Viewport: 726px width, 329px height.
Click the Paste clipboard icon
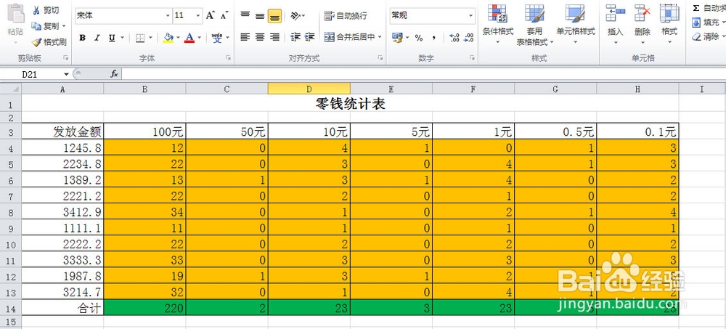(15, 14)
